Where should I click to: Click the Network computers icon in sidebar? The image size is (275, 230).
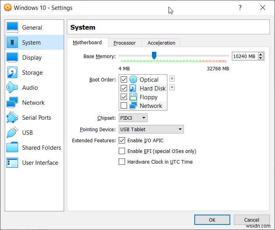point(12,102)
